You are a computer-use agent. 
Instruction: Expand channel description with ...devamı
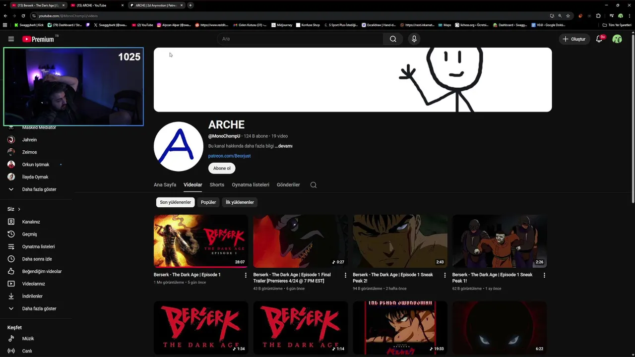(283, 146)
